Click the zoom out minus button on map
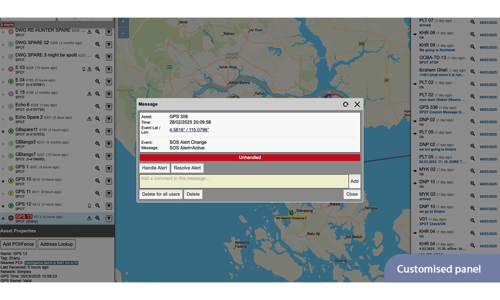Viewport: 500px width, 300px height. point(123,33)
